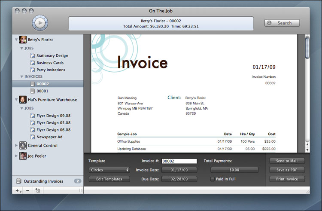This screenshot has height=211, width=322.
Task: Click the minus remove button
Action: pos(27,190)
